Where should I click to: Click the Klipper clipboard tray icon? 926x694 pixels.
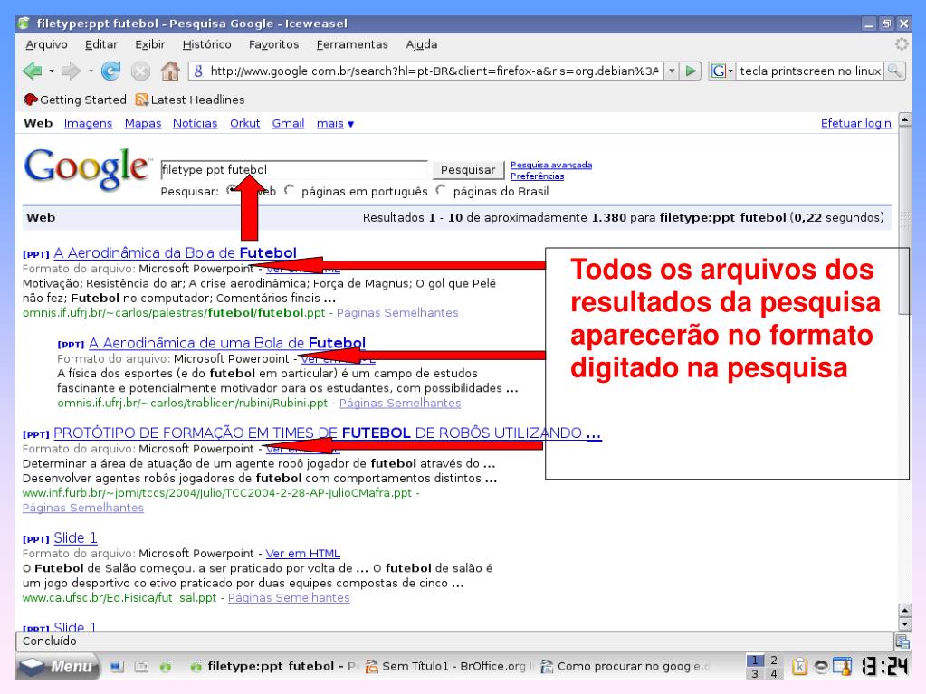799,666
